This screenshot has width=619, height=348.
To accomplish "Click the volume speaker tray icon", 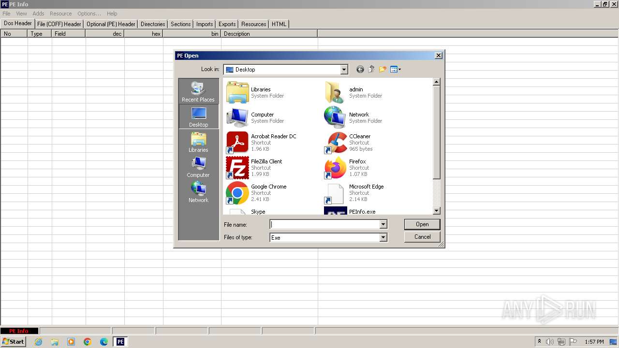I will (x=550, y=342).
